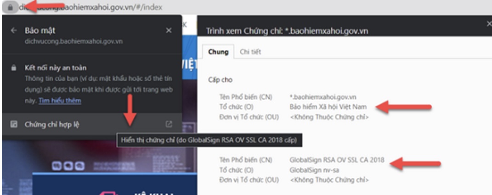Close the Trình xem Chứng chỉ dialog
Image resolution: width=492 pixels, height=195 pixels.
(488, 24)
